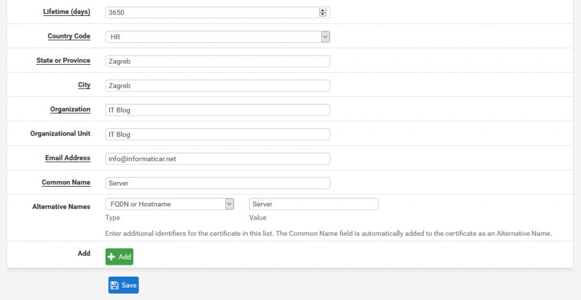Decrease Lifetime days with the down arrow
Screen dimensions: 581x300
(323, 14)
